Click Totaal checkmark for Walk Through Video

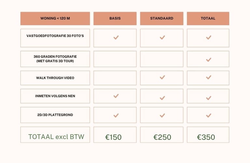click(209, 77)
